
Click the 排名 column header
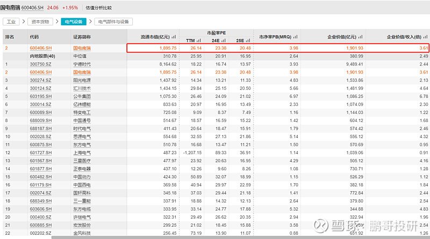(x=10, y=37)
